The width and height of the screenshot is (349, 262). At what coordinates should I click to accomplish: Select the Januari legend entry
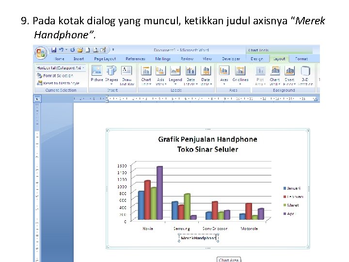292,188
